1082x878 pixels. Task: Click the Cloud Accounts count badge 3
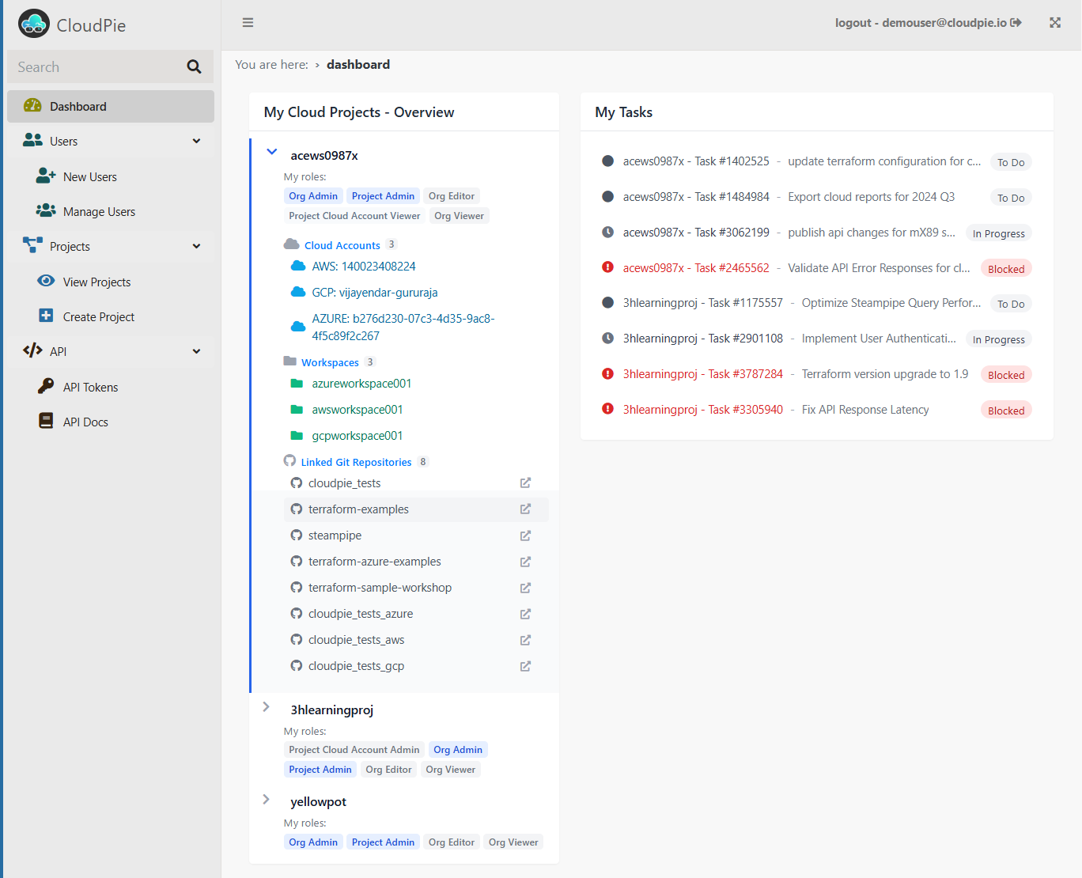392,244
